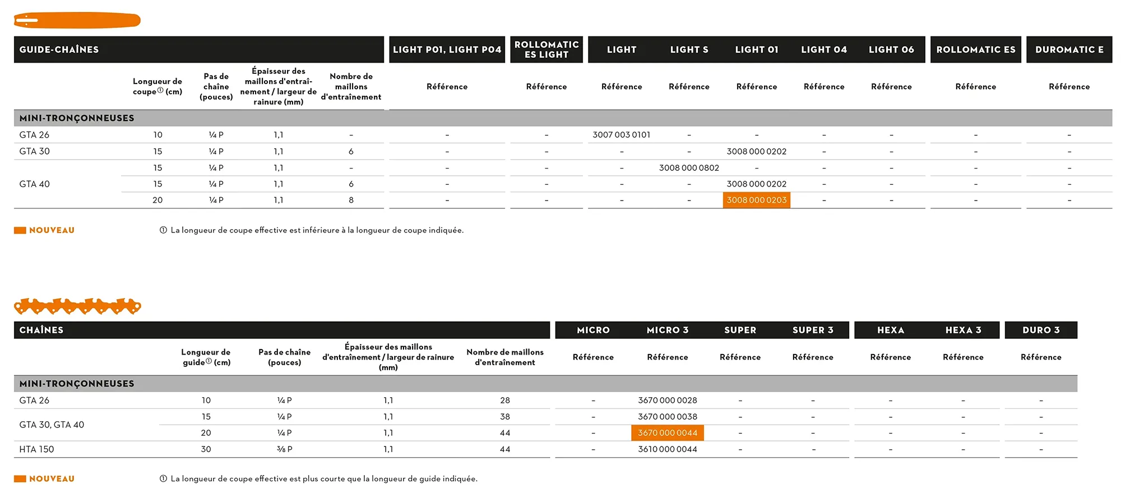Select the ROLLOMATIC ES column header
1121x498 pixels.
coord(976,49)
